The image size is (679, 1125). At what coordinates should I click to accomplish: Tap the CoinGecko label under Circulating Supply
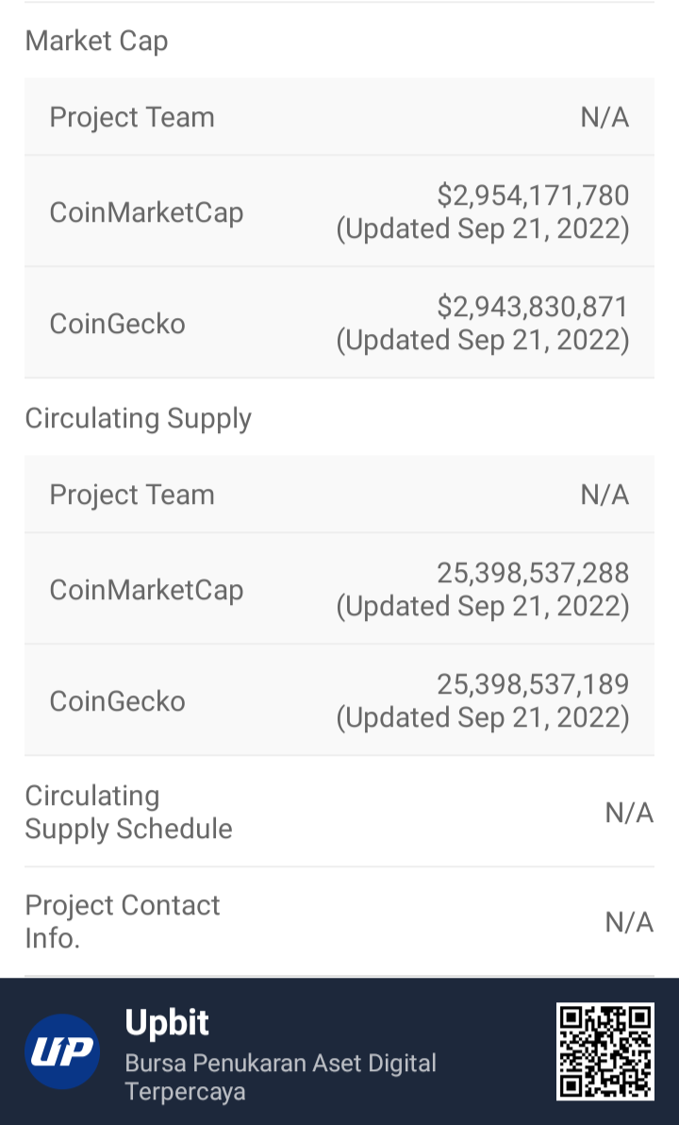[x=118, y=701]
